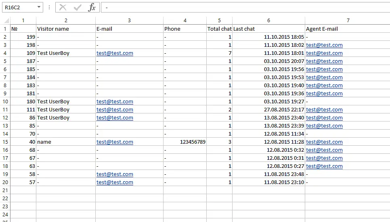Select column 7 header
390x222 pixels.
[x=348, y=21]
